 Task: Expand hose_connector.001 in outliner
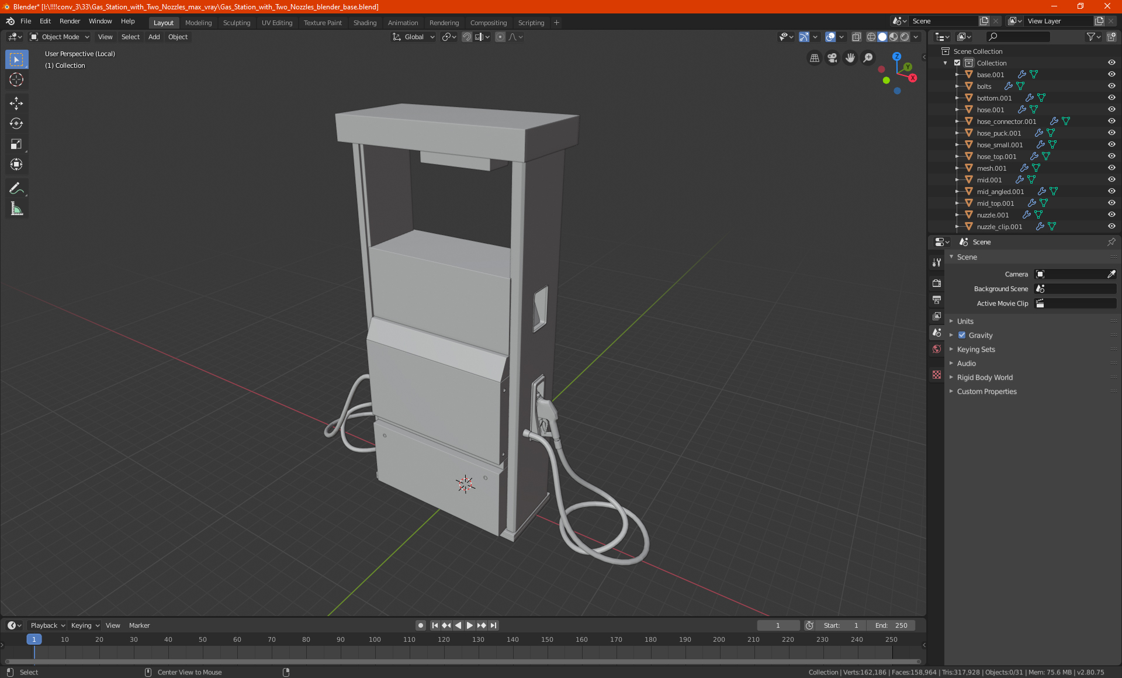(x=957, y=122)
